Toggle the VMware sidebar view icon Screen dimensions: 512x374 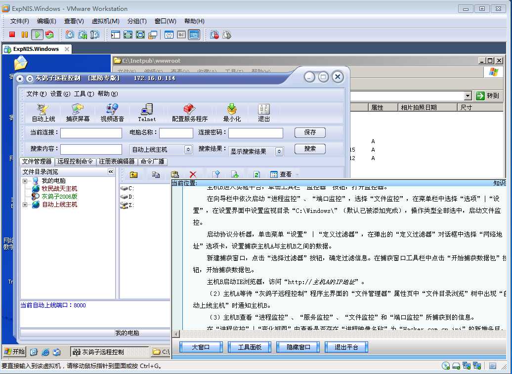115,34
